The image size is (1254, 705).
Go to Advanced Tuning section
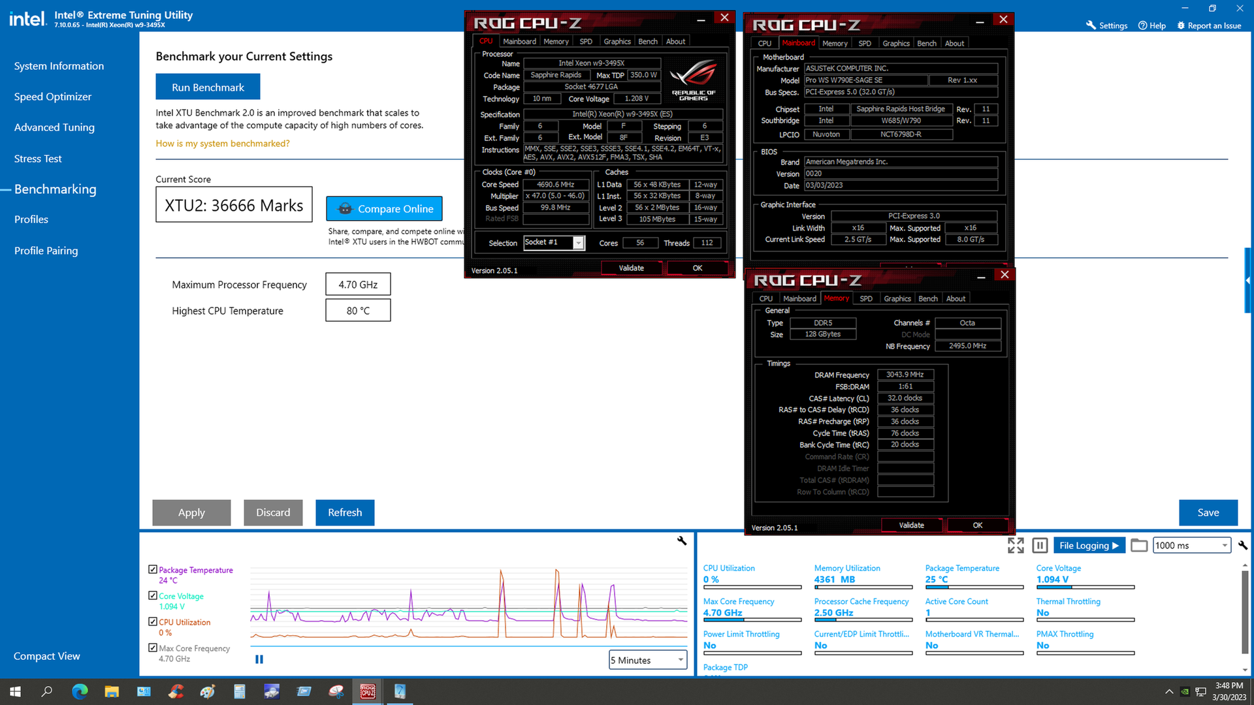(x=54, y=127)
